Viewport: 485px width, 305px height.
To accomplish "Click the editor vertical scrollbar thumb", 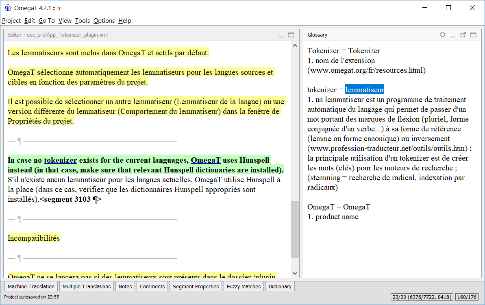I will click(x=295, y=229).
